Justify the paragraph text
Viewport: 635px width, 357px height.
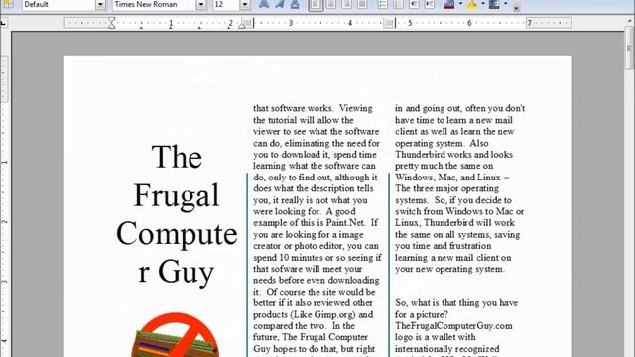tap(362, 4)
